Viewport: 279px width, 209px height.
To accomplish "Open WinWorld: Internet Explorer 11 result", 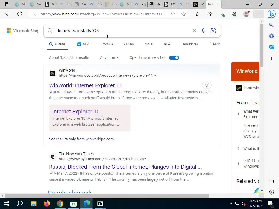I will click(86, 85).
